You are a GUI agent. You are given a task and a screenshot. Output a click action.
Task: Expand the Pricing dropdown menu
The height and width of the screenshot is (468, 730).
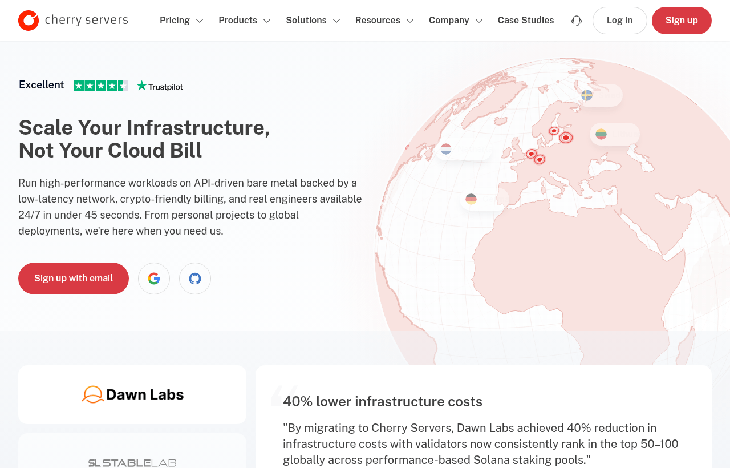pos(181,21)
